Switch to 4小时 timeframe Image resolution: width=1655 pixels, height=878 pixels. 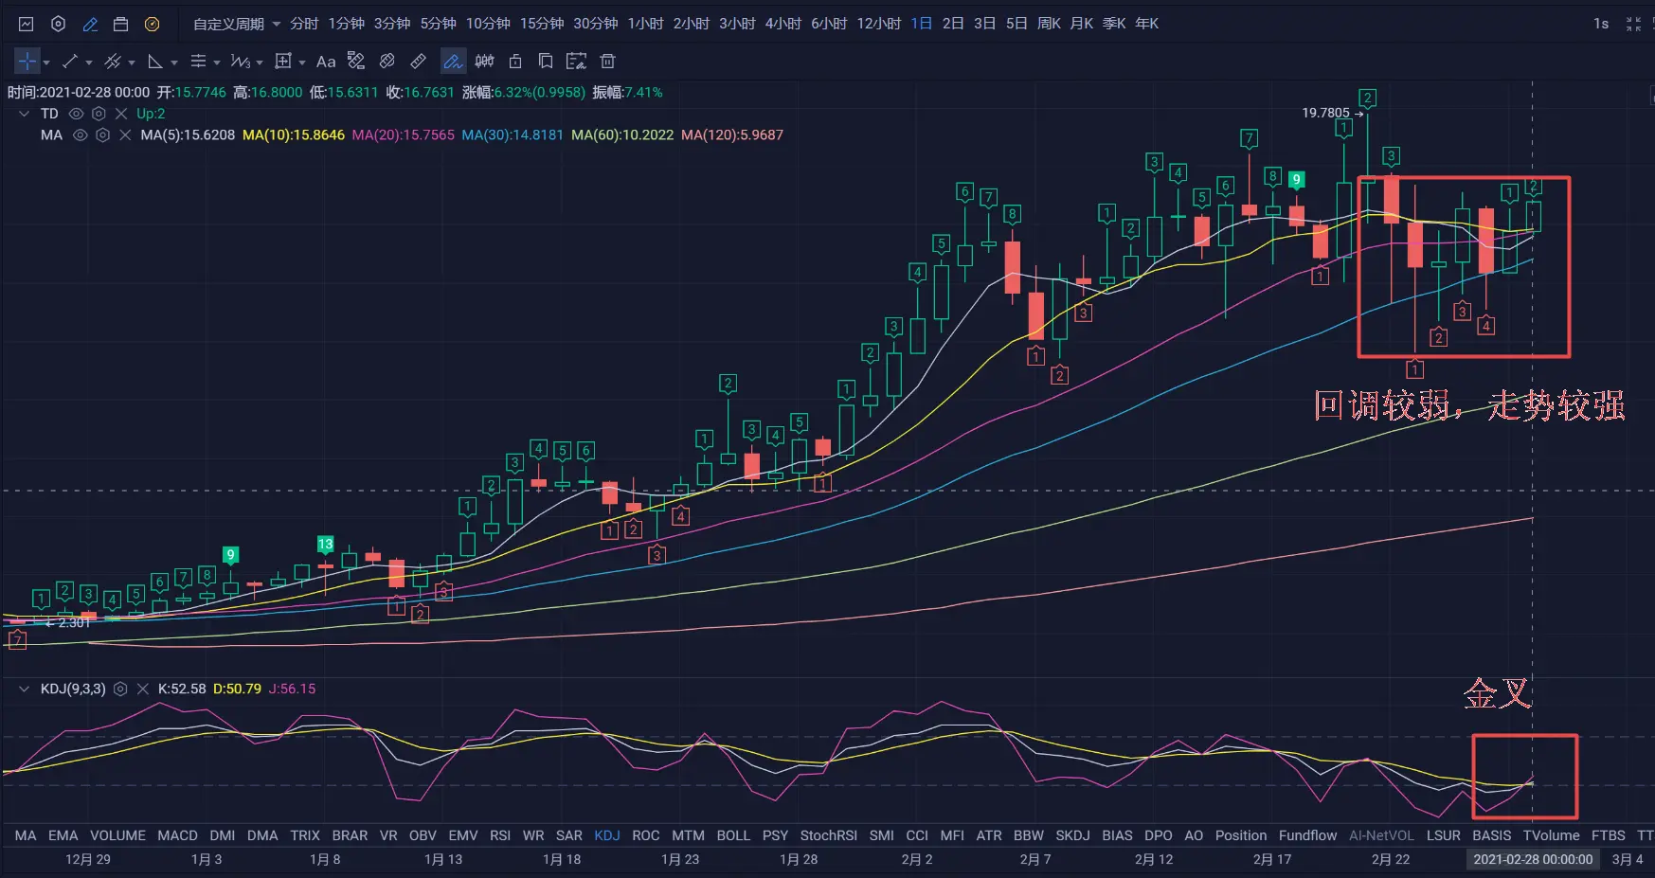[x=783, y=24]
